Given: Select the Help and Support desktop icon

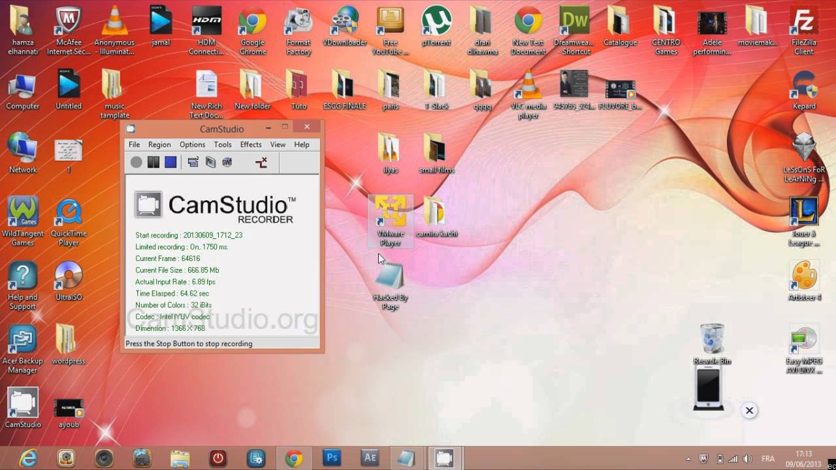Looking at the screenshot, I should 23,286.
